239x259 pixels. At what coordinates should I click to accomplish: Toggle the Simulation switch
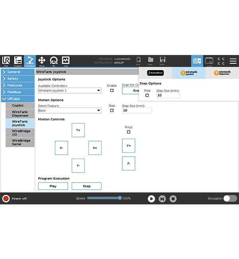230,198
